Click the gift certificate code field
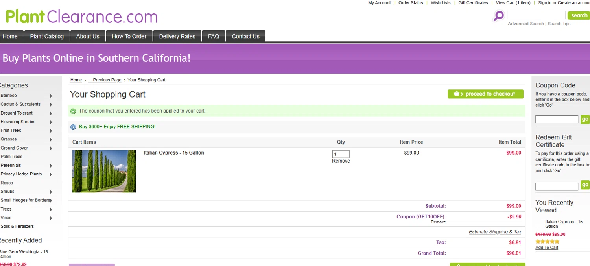590x266 pixels. [x=557, y=187]
